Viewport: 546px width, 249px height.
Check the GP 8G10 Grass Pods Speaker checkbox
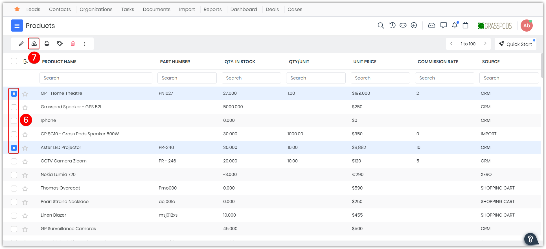pyautogui.click(x=14, y=134)
